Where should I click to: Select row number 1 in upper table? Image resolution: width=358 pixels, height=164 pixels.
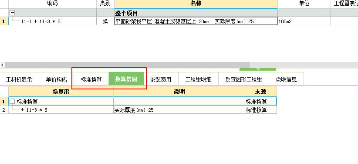tap(3, 21)
